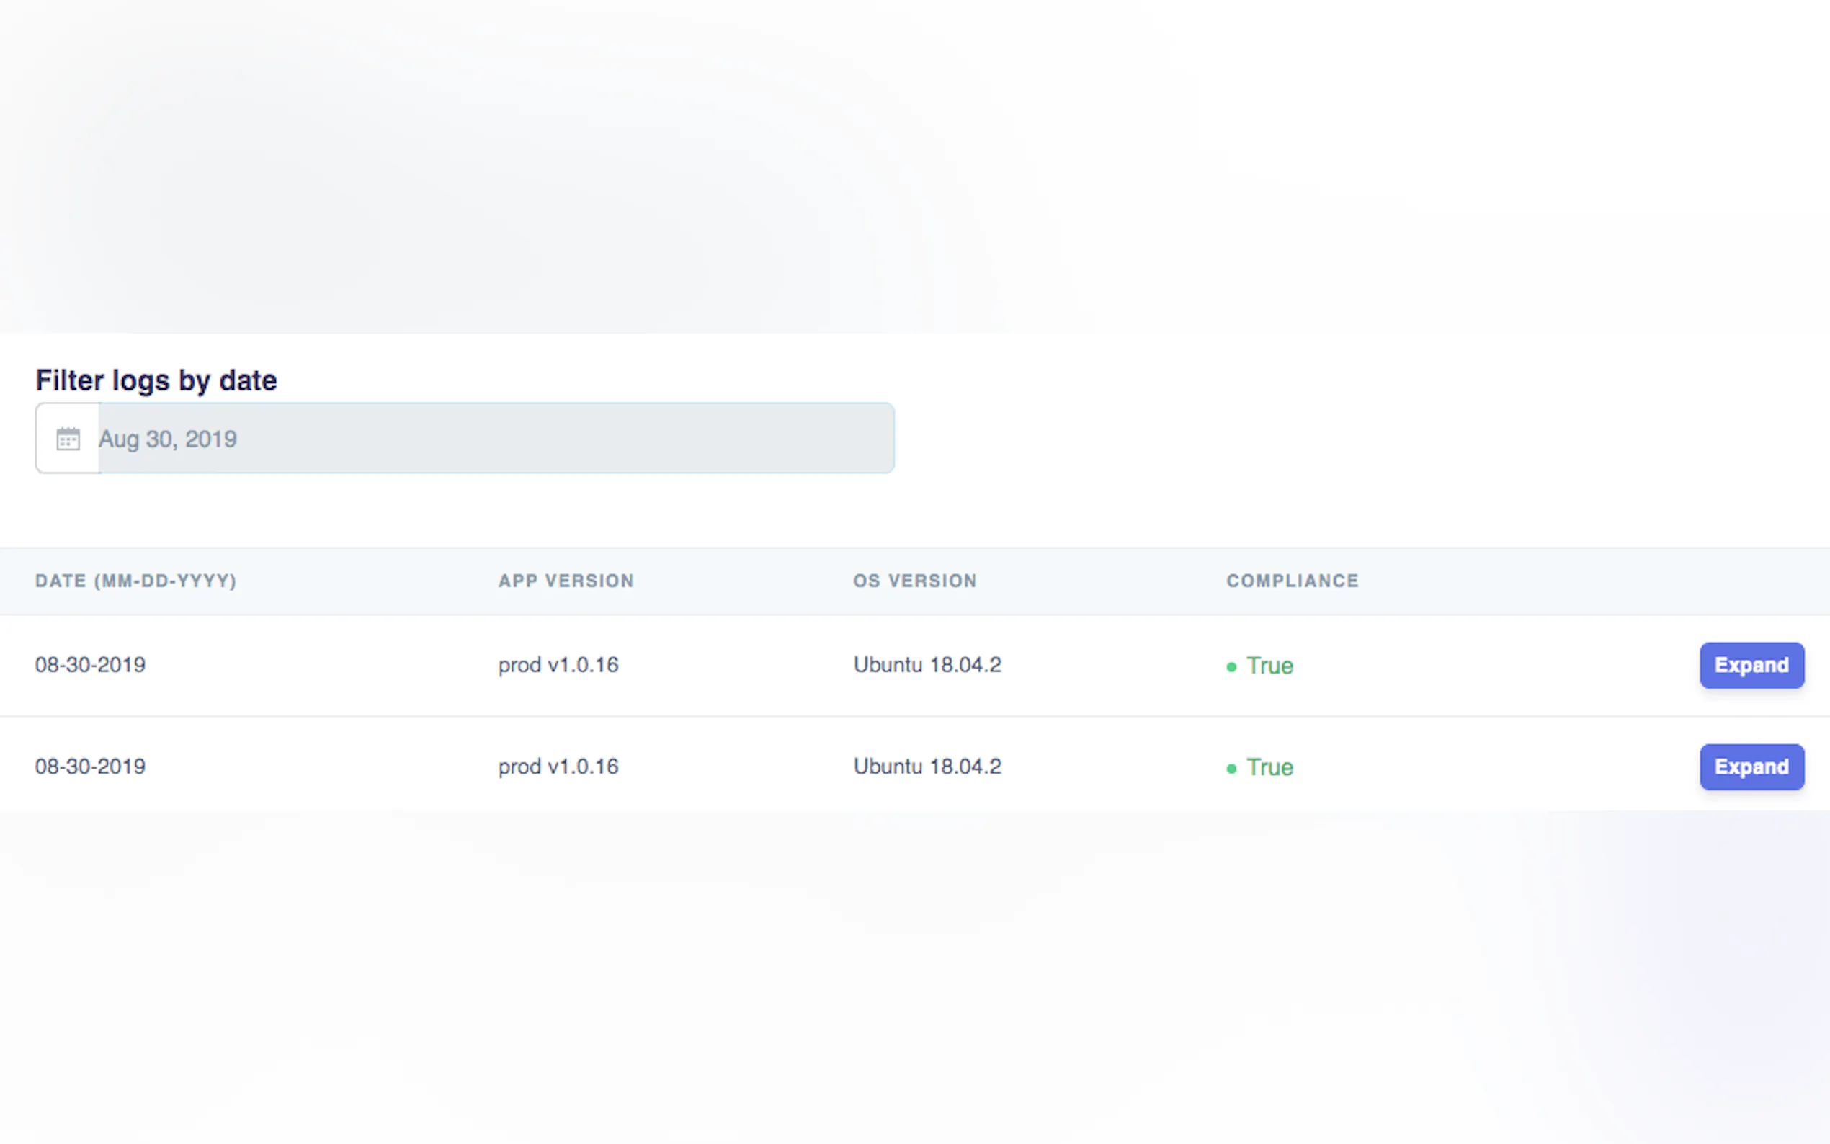Click the Date (MM-DD-YYYY) column header

[136, 581]
